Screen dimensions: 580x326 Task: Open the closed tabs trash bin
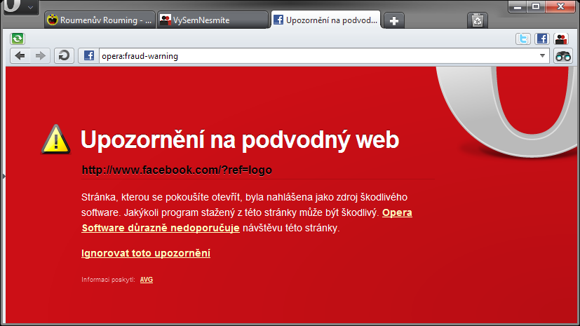(478, 20)
